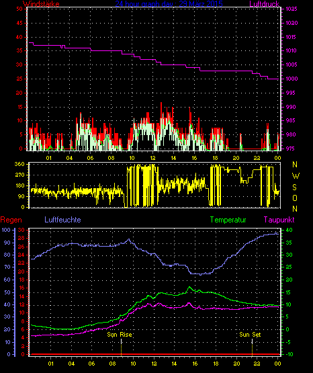This screenshot has height=373, width=313.
Task: Select the '24 hour graph day : 29 März 2015' heading
Action: [x=169, y=4]
